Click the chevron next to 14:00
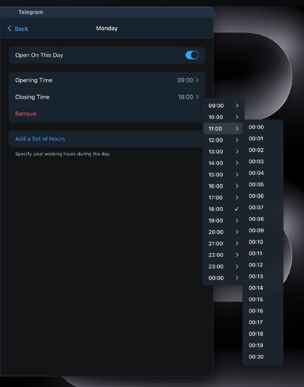304x387 pixels. tap(237, 163)
